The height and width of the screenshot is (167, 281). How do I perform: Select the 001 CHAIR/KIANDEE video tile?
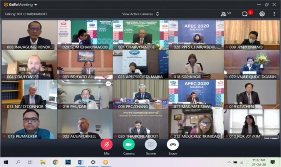(x=140, y=35)
